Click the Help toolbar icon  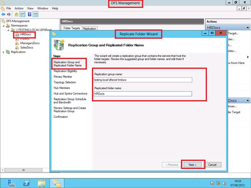coord(29,14)
